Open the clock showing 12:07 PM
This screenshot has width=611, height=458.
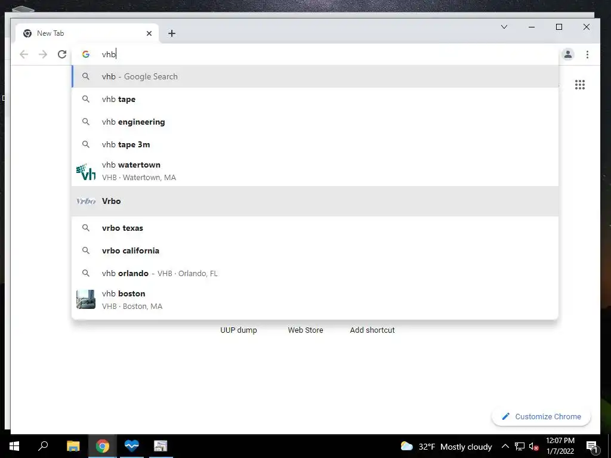(x=560, y=446)
